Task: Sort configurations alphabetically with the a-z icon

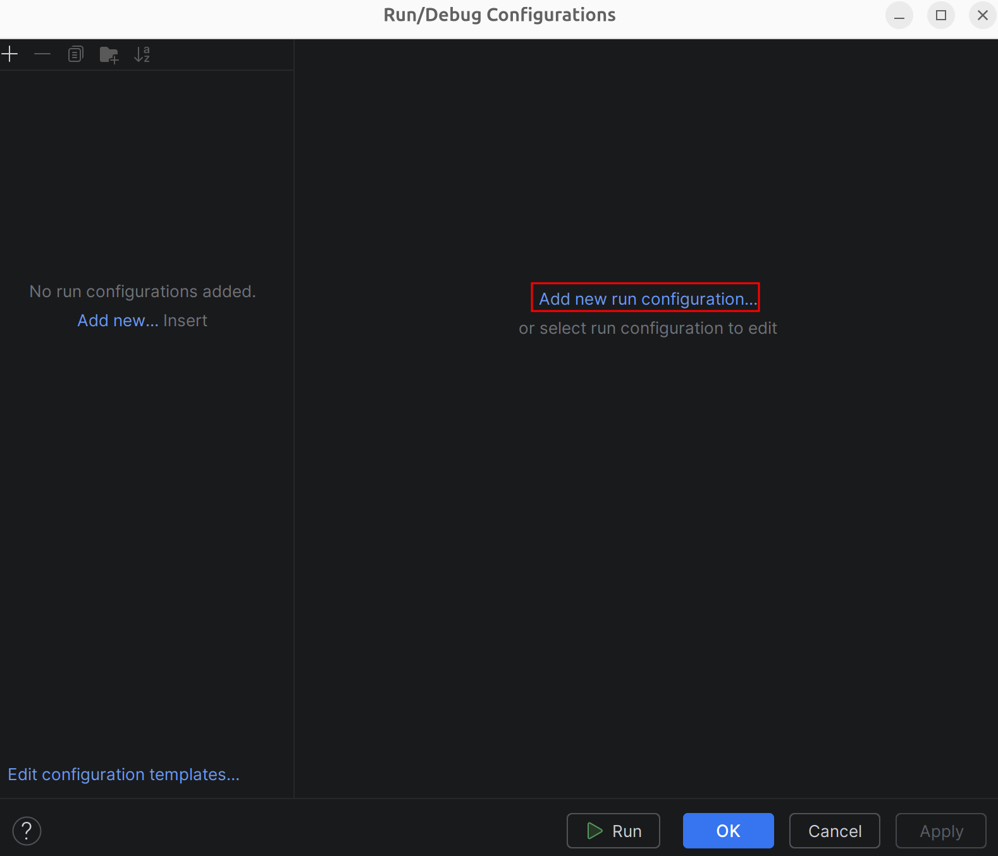Action: tap(142, 54)
